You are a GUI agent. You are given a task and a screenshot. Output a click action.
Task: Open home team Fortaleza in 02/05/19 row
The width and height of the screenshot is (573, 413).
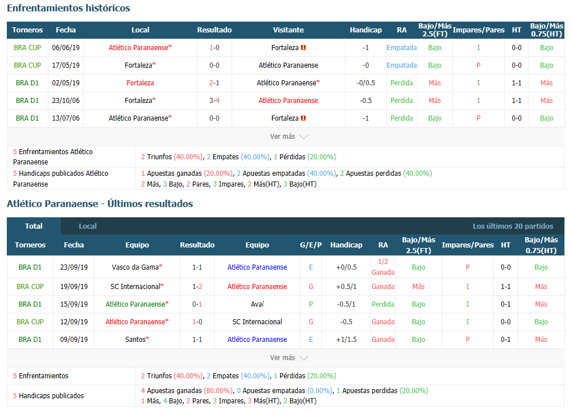pos(141,82)
